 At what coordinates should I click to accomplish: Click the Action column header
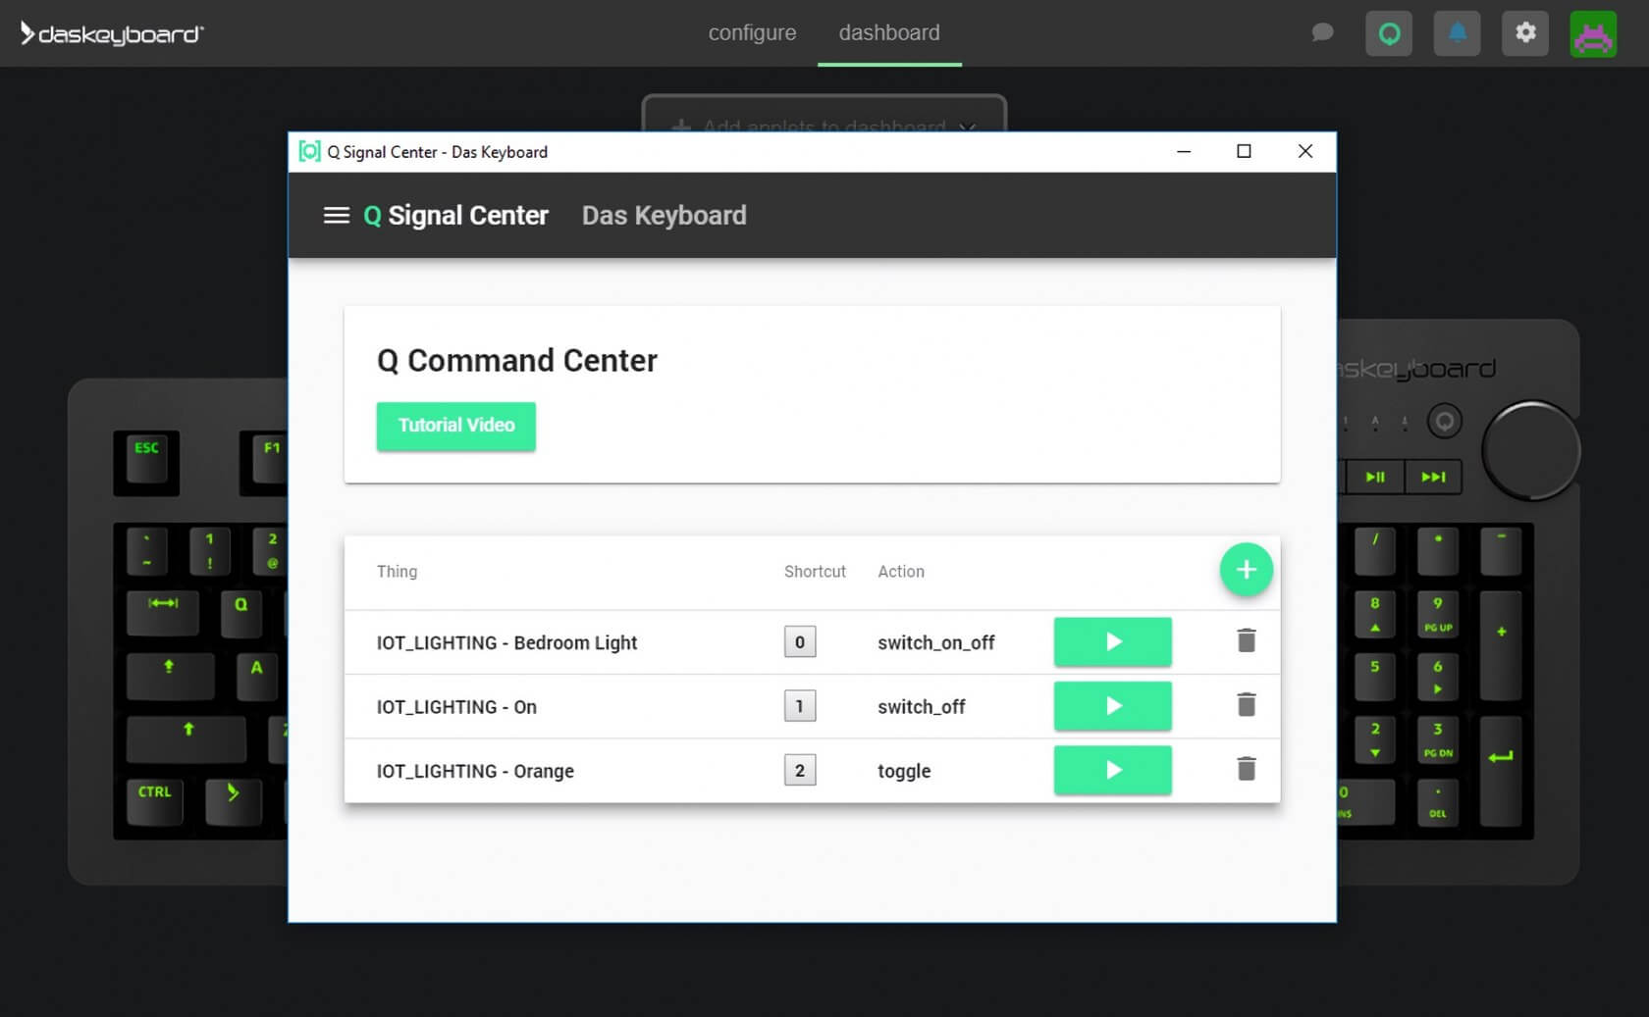click(x=901, y=572)
